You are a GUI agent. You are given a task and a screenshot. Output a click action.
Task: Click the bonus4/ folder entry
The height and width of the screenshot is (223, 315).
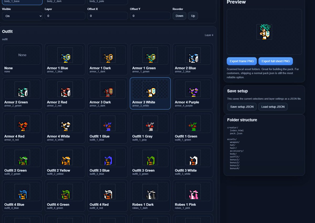[235, 168]
